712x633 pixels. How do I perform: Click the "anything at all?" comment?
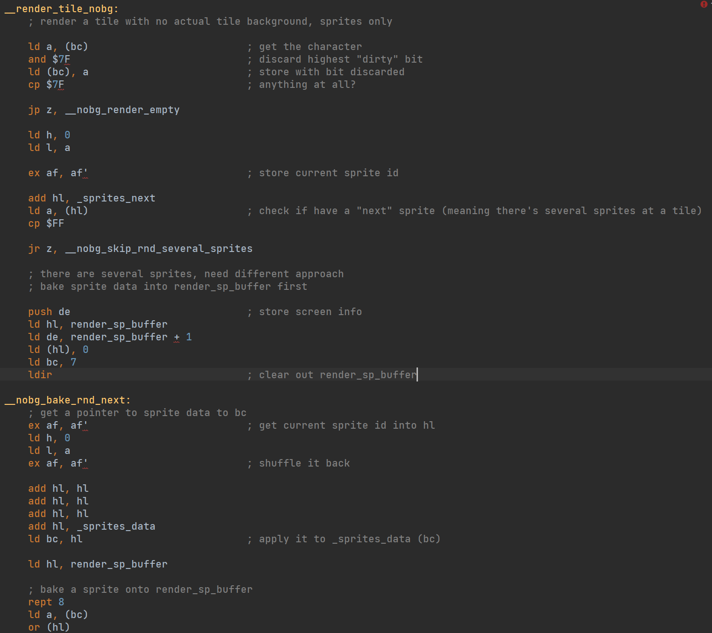pyautogui.click(x=307, y=85)
